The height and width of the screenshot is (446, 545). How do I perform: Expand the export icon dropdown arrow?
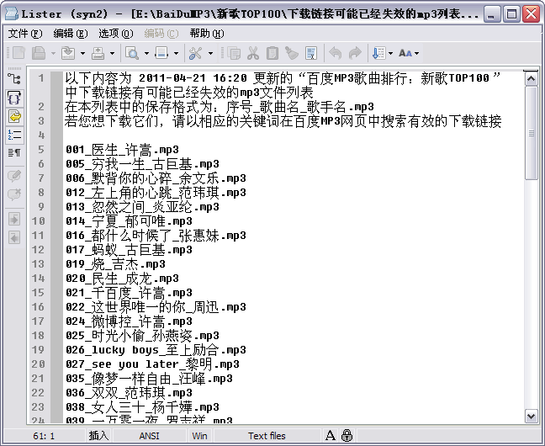pos(112,54)
